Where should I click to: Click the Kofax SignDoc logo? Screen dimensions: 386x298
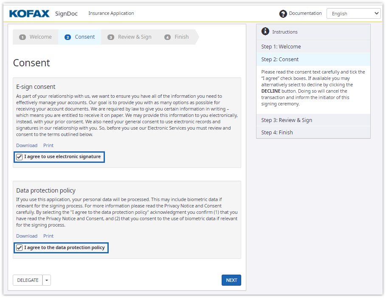pos(43,14)
